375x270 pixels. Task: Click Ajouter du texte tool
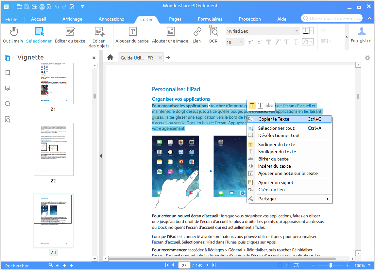coord(132,35)
